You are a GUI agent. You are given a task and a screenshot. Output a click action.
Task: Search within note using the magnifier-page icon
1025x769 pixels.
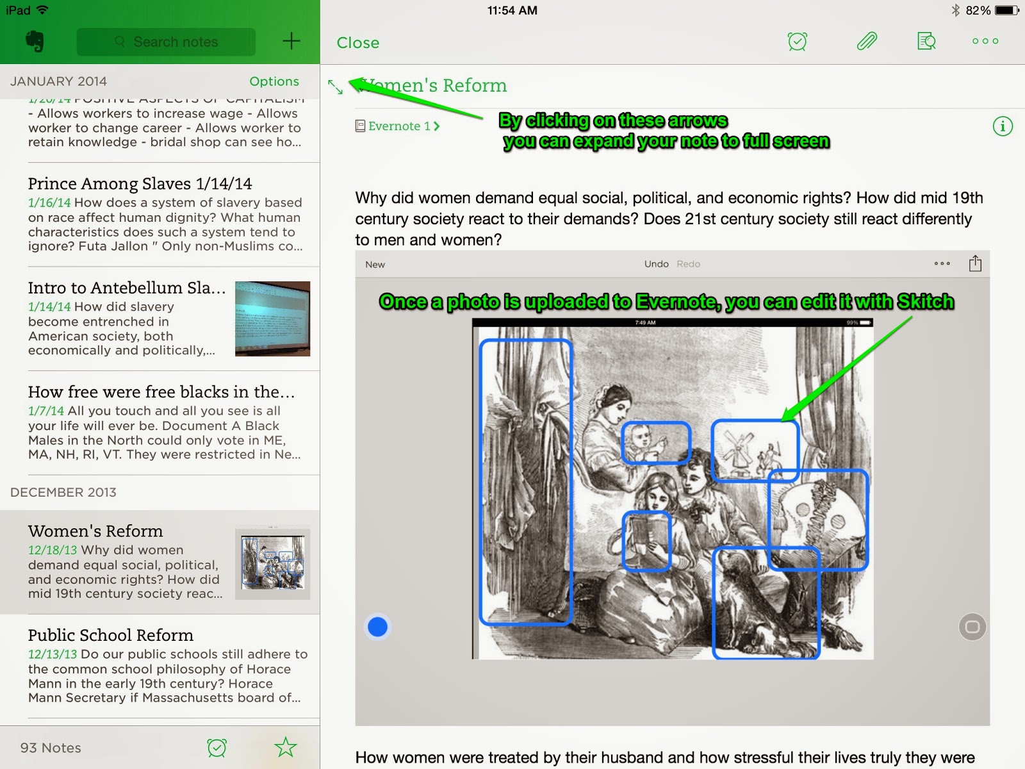(x=926, y=42)
